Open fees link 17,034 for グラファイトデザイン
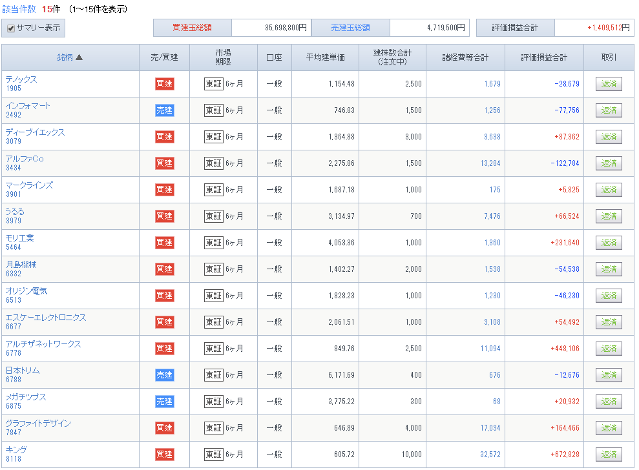 pos(490,428)
